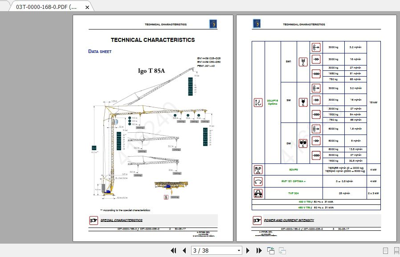Image resolution: width=400 pixels, height=257 pixels.
Task: Open POWER AND CURRENT INTENSITY link
Action: 289,220
